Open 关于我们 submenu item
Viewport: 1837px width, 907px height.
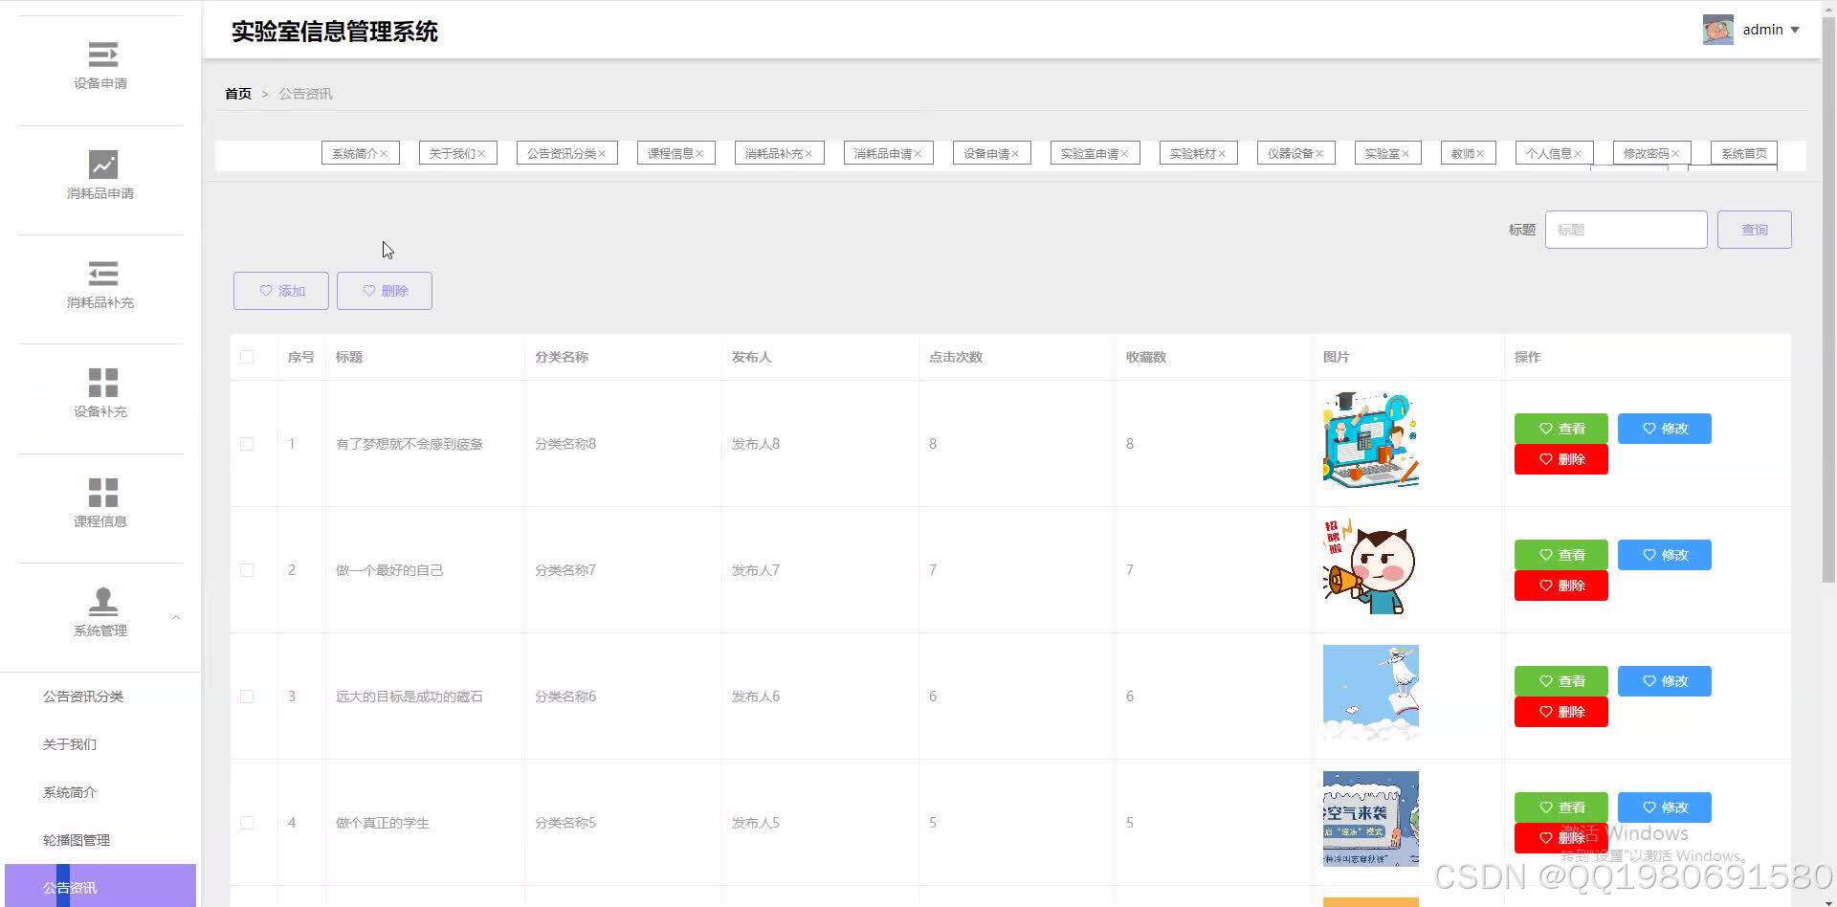tap(70, 744)
